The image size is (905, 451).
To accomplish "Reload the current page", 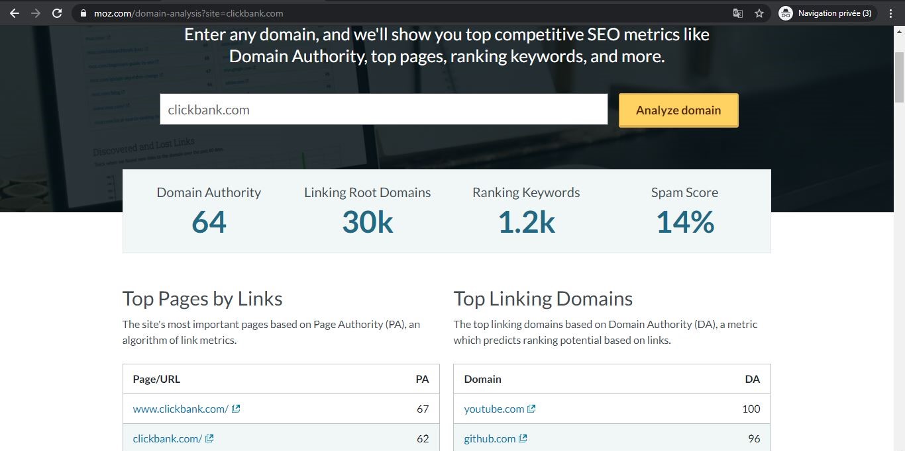I will point(57,13).
